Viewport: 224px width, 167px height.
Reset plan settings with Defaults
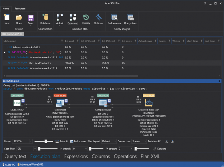click(x=160, y=149)
